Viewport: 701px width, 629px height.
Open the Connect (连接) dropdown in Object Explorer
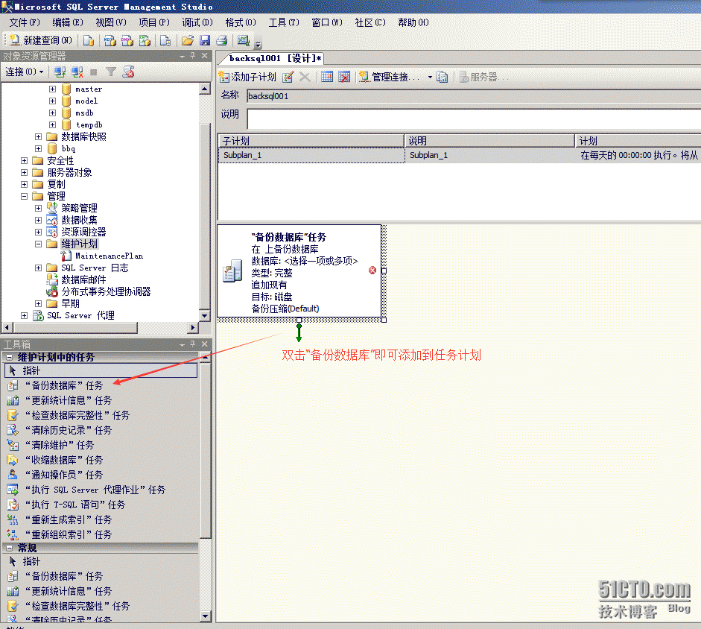tap(25, 72)
